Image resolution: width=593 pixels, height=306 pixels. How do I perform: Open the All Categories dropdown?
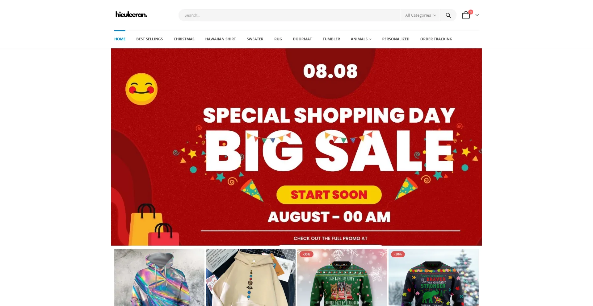pos(420,15)
